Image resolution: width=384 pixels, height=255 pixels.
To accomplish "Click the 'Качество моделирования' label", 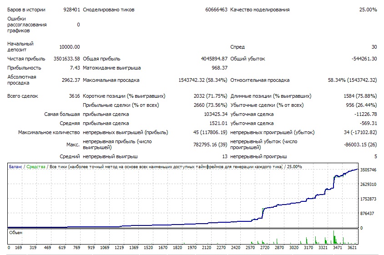I will pos(260,10).
